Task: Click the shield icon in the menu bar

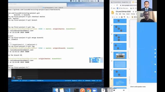Action: coord(71,1)
